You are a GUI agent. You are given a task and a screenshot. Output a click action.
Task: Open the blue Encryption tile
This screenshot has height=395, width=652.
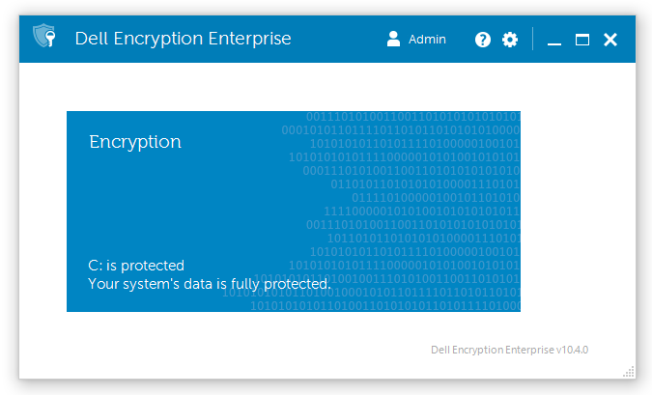point(294,212)
